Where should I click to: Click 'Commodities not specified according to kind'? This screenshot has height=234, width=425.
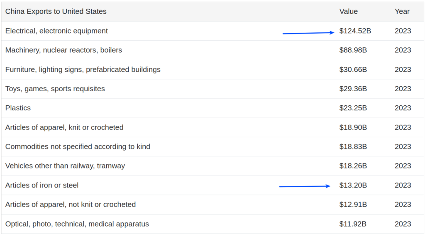pos(78,146)
